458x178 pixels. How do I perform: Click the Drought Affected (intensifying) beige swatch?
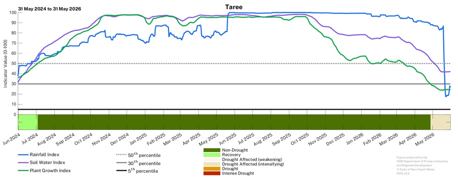212,164
